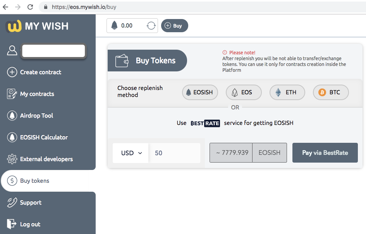Screen dimensions: 366x234
Task: Click the ~ 7779.939 estimated amount field
Action: tap(231, 153)
